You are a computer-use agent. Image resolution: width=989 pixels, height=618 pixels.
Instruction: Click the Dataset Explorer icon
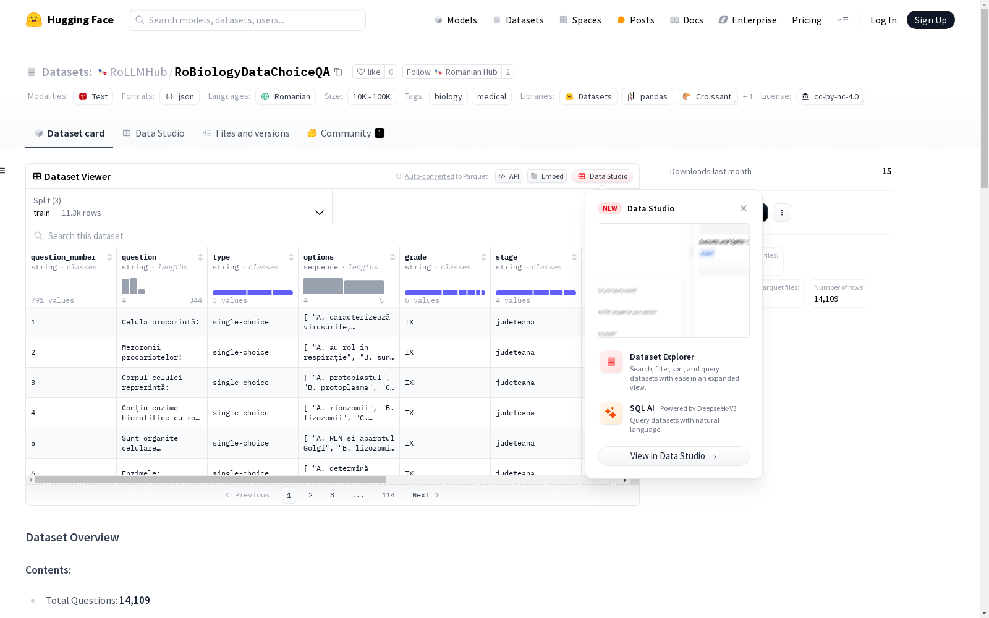(611, 362)
